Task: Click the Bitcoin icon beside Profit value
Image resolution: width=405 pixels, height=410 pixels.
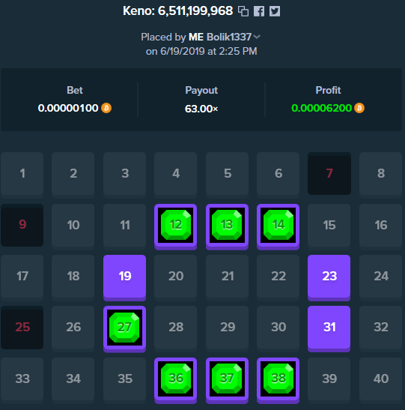Action: coord(359,108)
